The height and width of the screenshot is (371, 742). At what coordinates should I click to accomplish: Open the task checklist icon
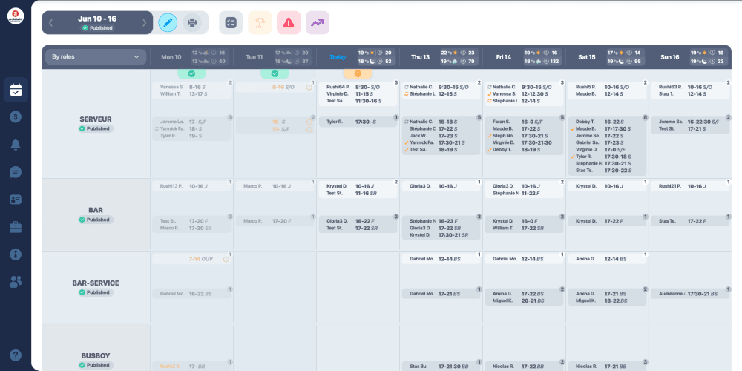[231, 23]
